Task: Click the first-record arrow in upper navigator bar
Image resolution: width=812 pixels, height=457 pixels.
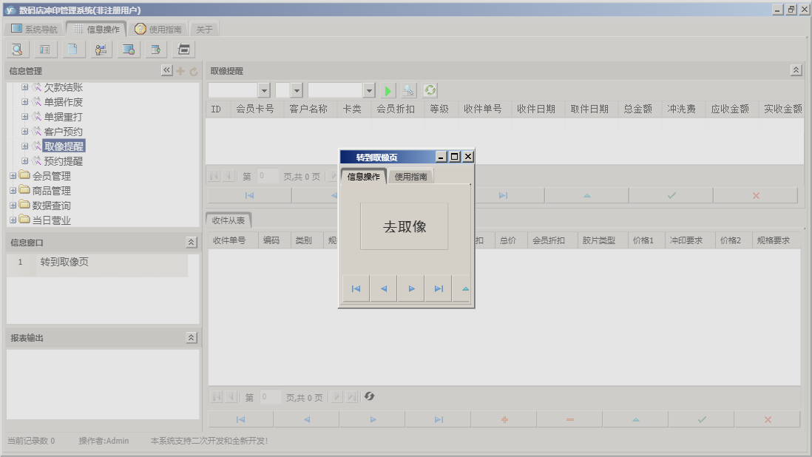Action: coord(250,196)
